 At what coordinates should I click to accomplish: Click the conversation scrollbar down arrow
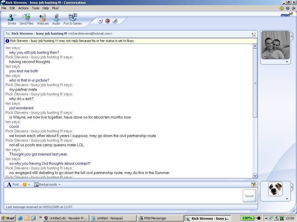tap(255, 176)
